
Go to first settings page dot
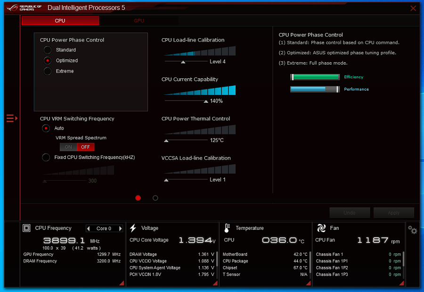[x=138, y=198]
